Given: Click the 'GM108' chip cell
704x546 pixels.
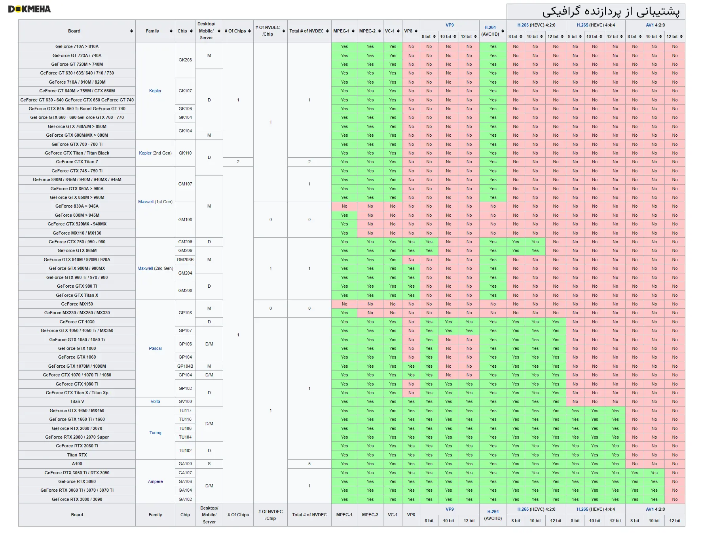Looking at the screenshot, I should point(185,220).
